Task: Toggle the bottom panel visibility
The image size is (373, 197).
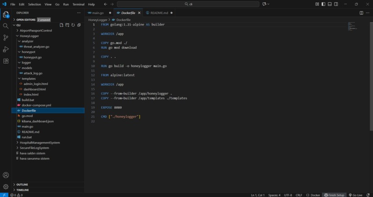Action: pyautogui.click(x=329, y=4)
